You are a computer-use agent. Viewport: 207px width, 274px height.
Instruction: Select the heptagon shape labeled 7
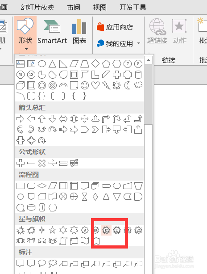tap(128, 64)
